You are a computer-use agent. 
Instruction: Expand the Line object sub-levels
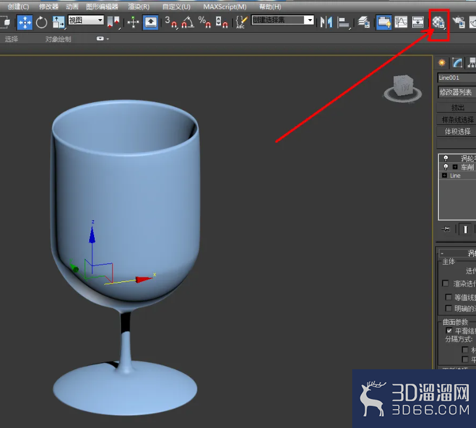coord(444,176)
